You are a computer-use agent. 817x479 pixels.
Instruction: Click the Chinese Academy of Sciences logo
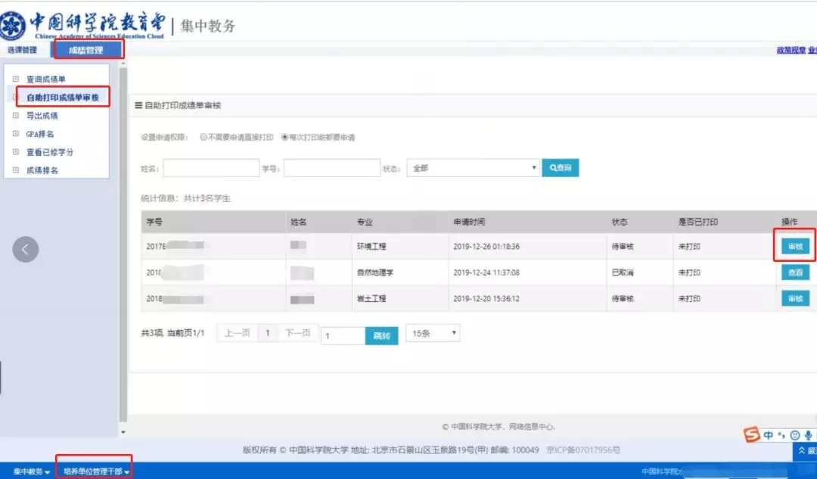click(12, 26)
